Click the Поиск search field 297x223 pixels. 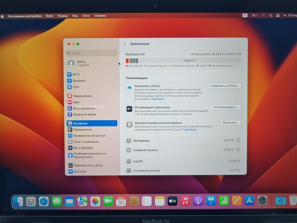91,53
